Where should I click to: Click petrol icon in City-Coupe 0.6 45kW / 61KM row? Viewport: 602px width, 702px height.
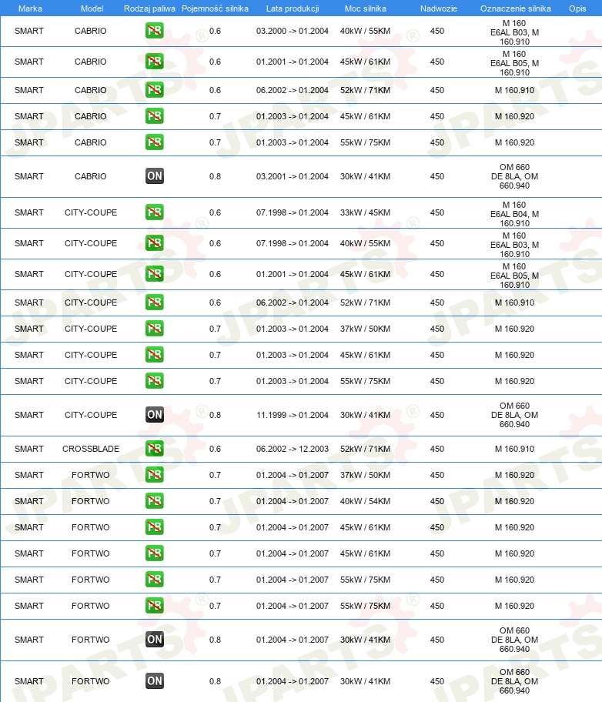[155, 274]
